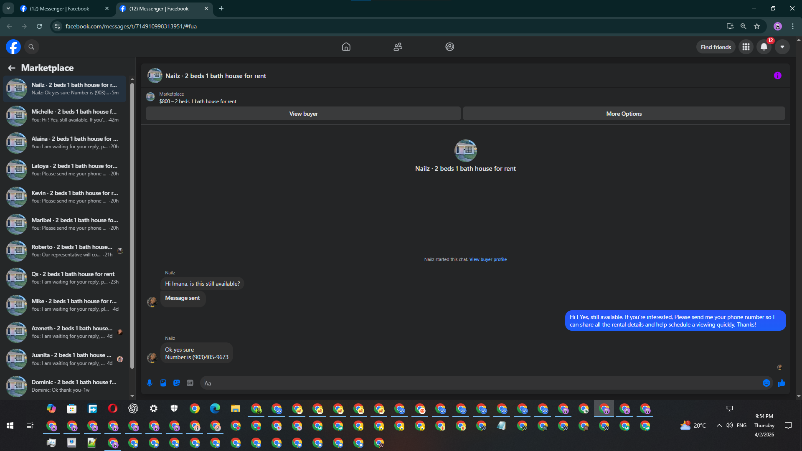
Task: Reload the page
Action: 39,26
